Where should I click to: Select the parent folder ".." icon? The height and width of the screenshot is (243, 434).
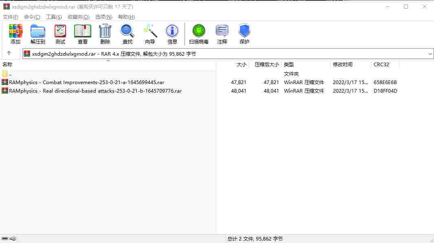pyautogui.click(x=5, y=74)
